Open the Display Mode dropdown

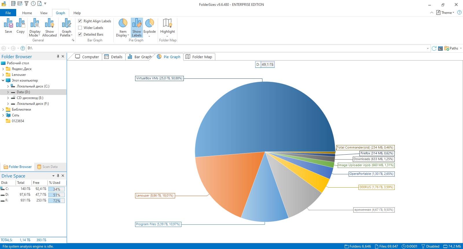pyautogui.click(x=35, y=28)
